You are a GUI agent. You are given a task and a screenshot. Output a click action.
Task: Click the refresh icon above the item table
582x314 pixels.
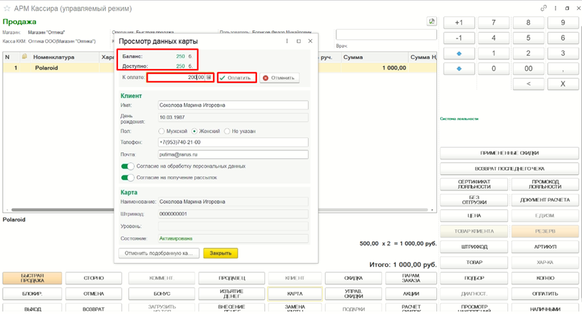tap(432, 21)
